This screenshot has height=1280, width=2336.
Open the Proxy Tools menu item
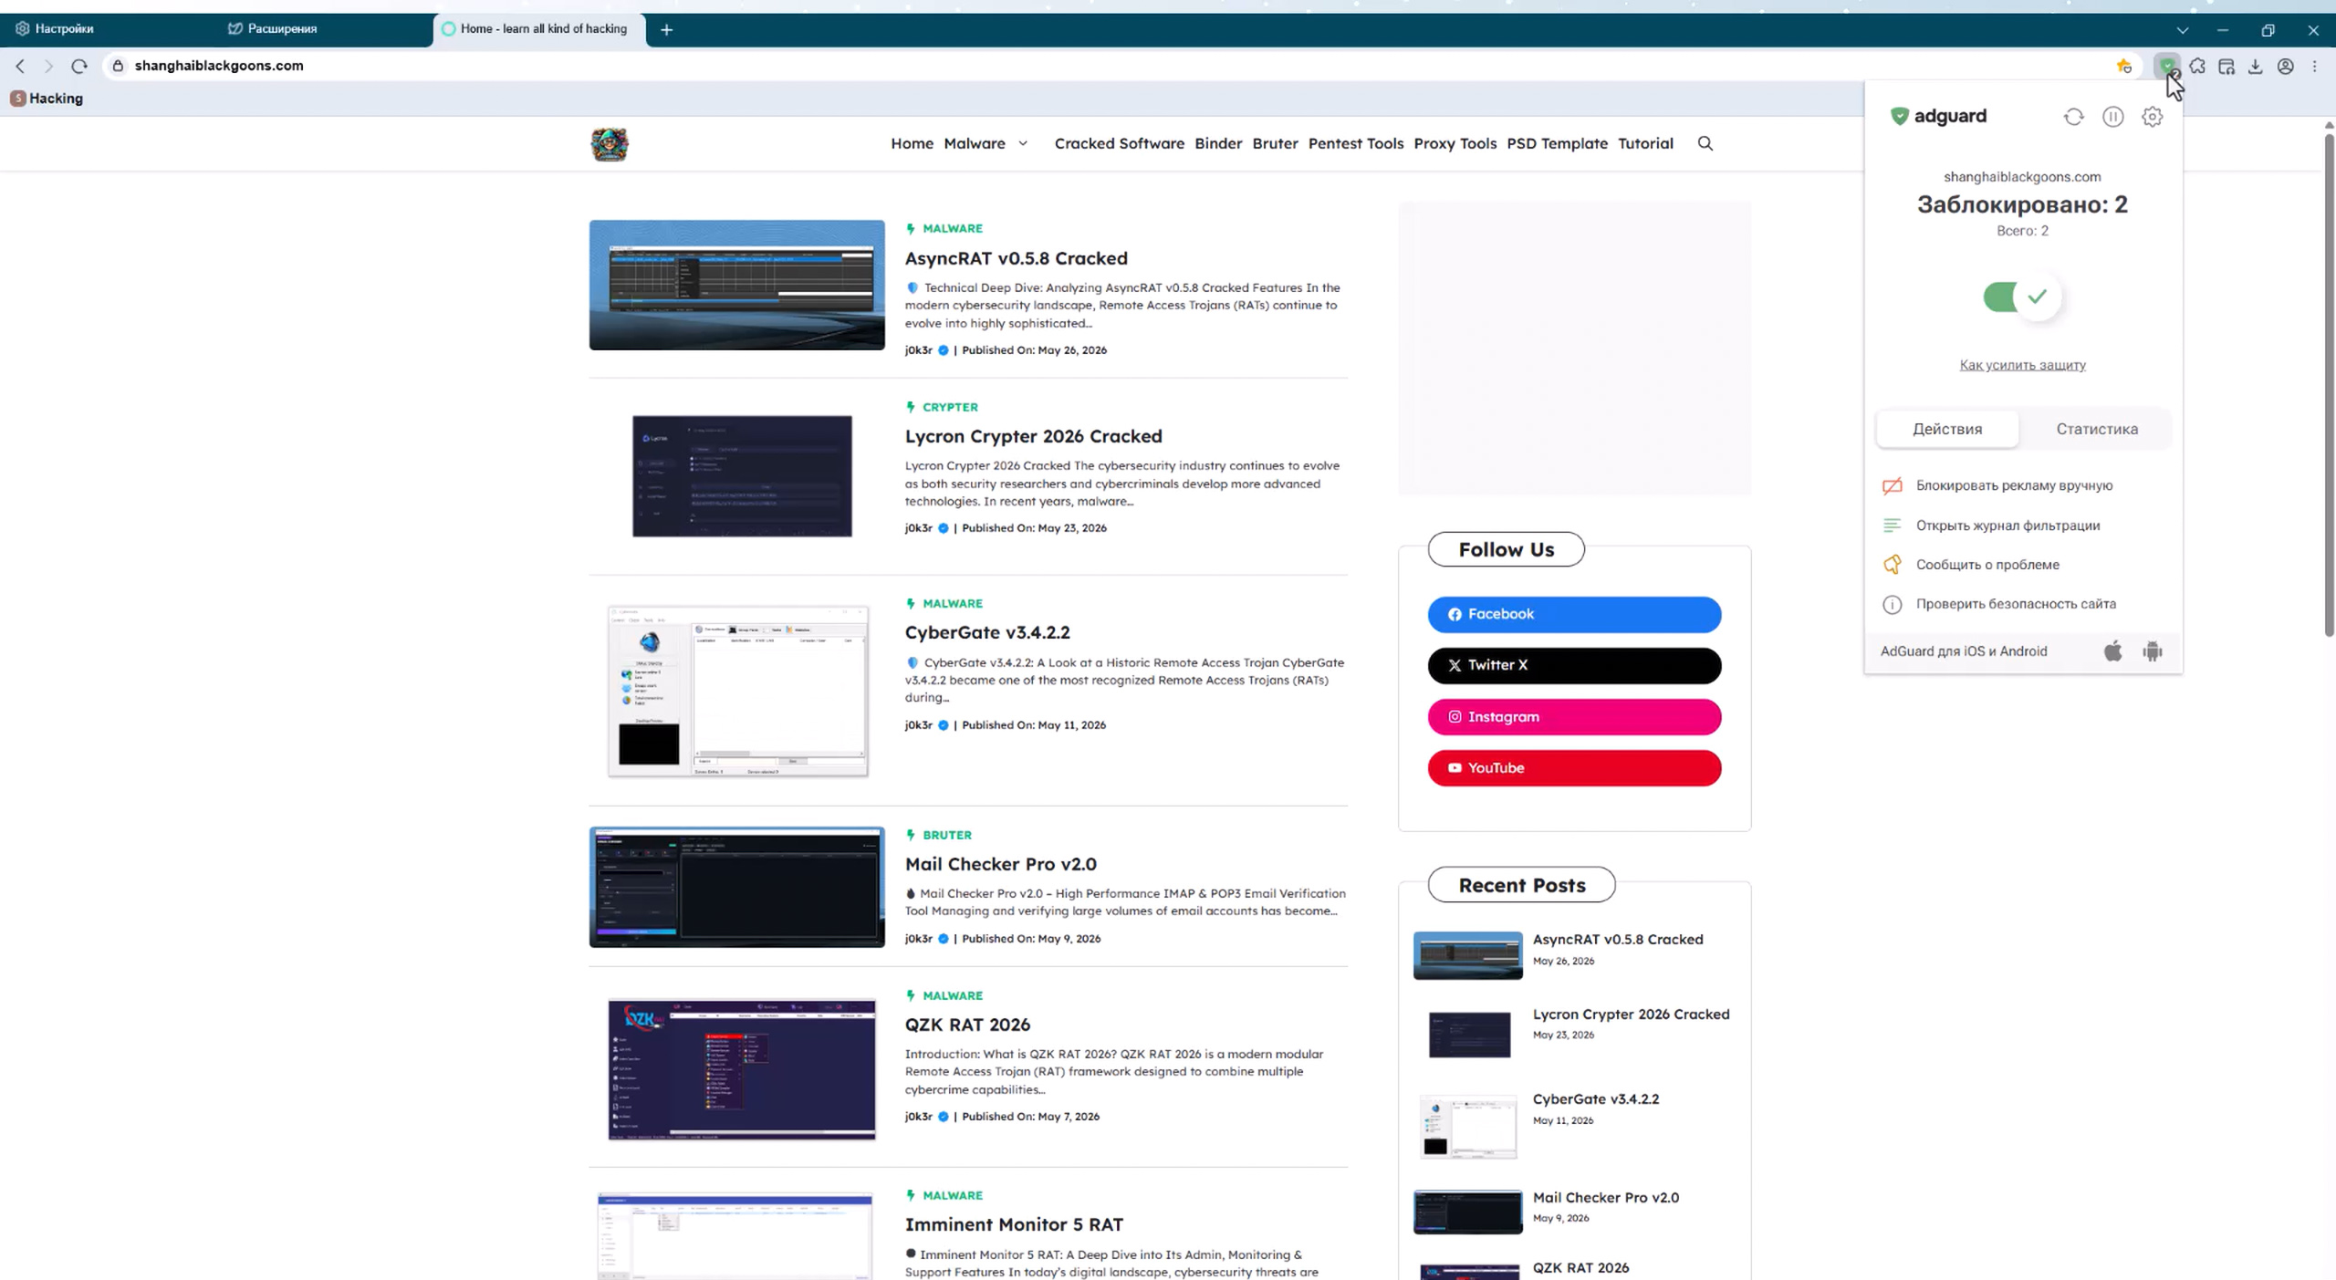[x=1455, y=143]
